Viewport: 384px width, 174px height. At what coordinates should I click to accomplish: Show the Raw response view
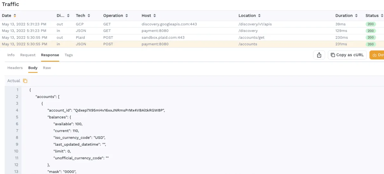tap(47, 68)
